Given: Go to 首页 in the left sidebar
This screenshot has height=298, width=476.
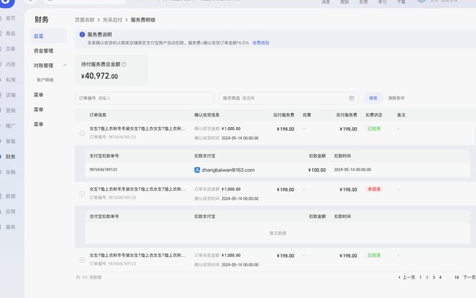Looking at the screenshot, I should (x=10, y=18).
